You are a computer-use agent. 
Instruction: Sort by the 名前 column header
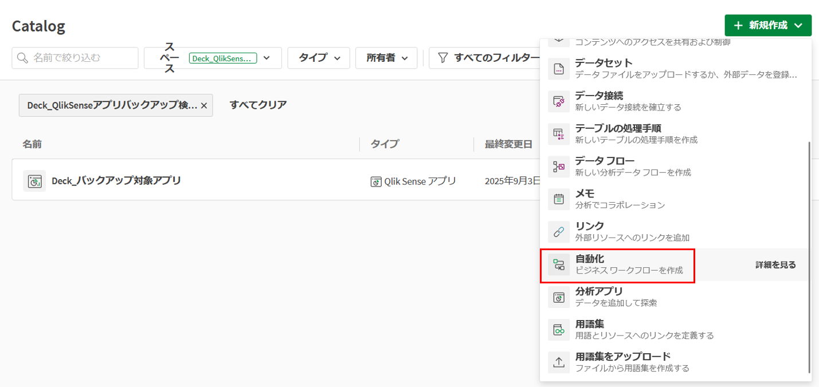tap(32, 144)
